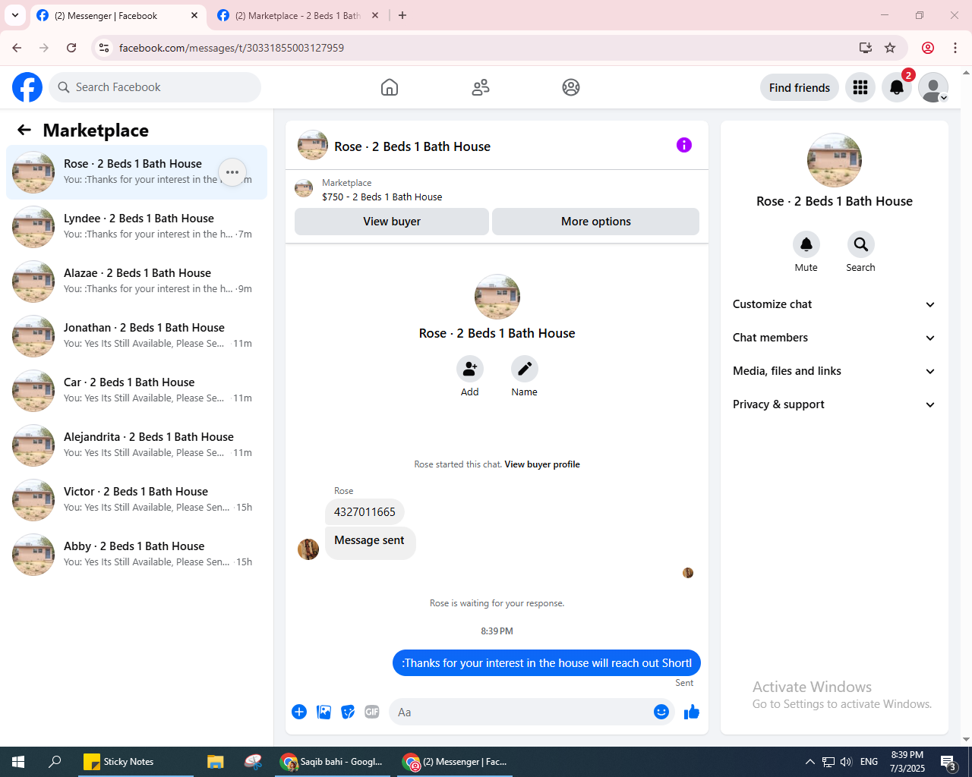This screenshot has height=777, width=972.
Task: Click the 4327011665 message bubble
Action: tap(364, 512)
